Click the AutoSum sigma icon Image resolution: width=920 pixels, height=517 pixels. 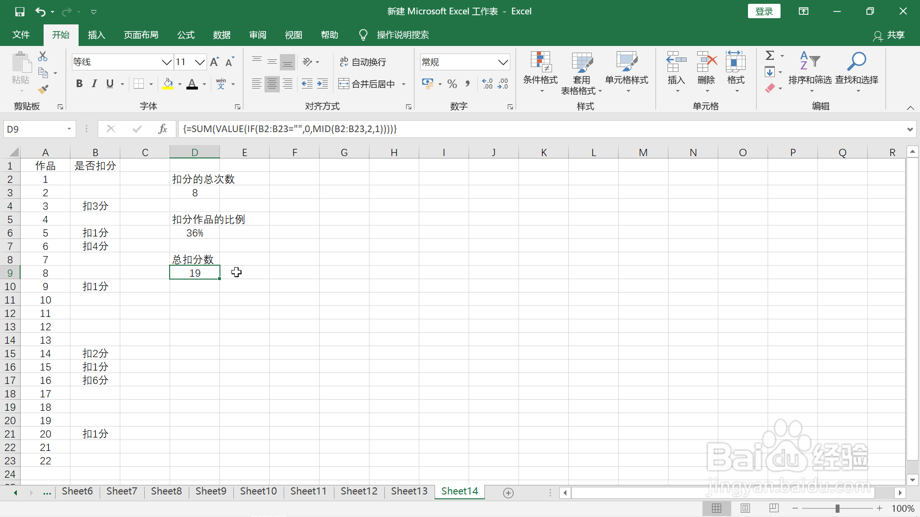pos(770,56)
